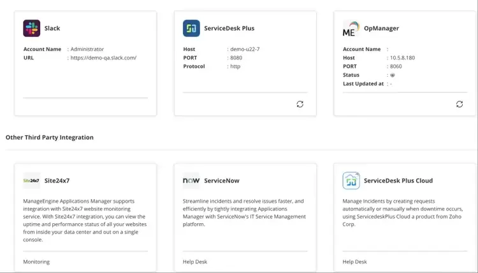Select the Slack card title
The image size is (478, 273).
52,28
